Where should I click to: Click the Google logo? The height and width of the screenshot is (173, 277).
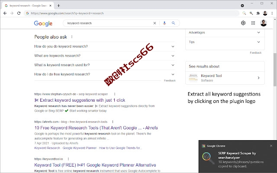click(x=43, y=23)
